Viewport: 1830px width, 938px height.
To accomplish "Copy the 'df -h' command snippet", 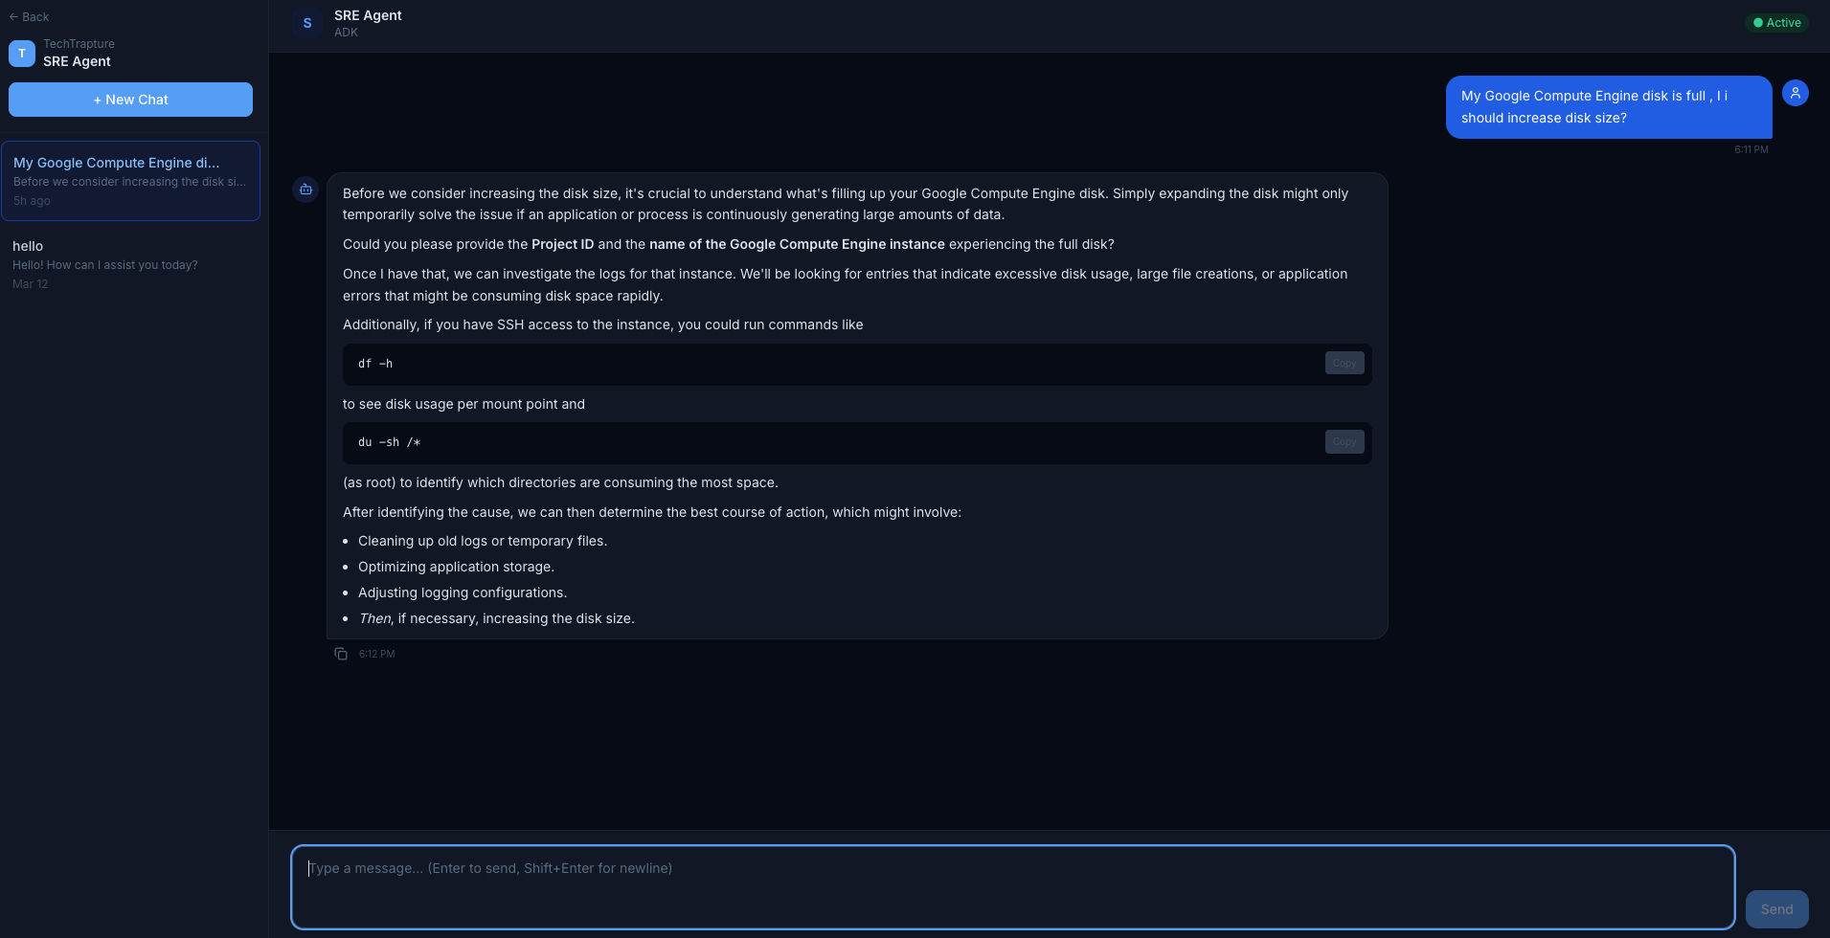I will pyautogui.click(x=1343, y=363).
